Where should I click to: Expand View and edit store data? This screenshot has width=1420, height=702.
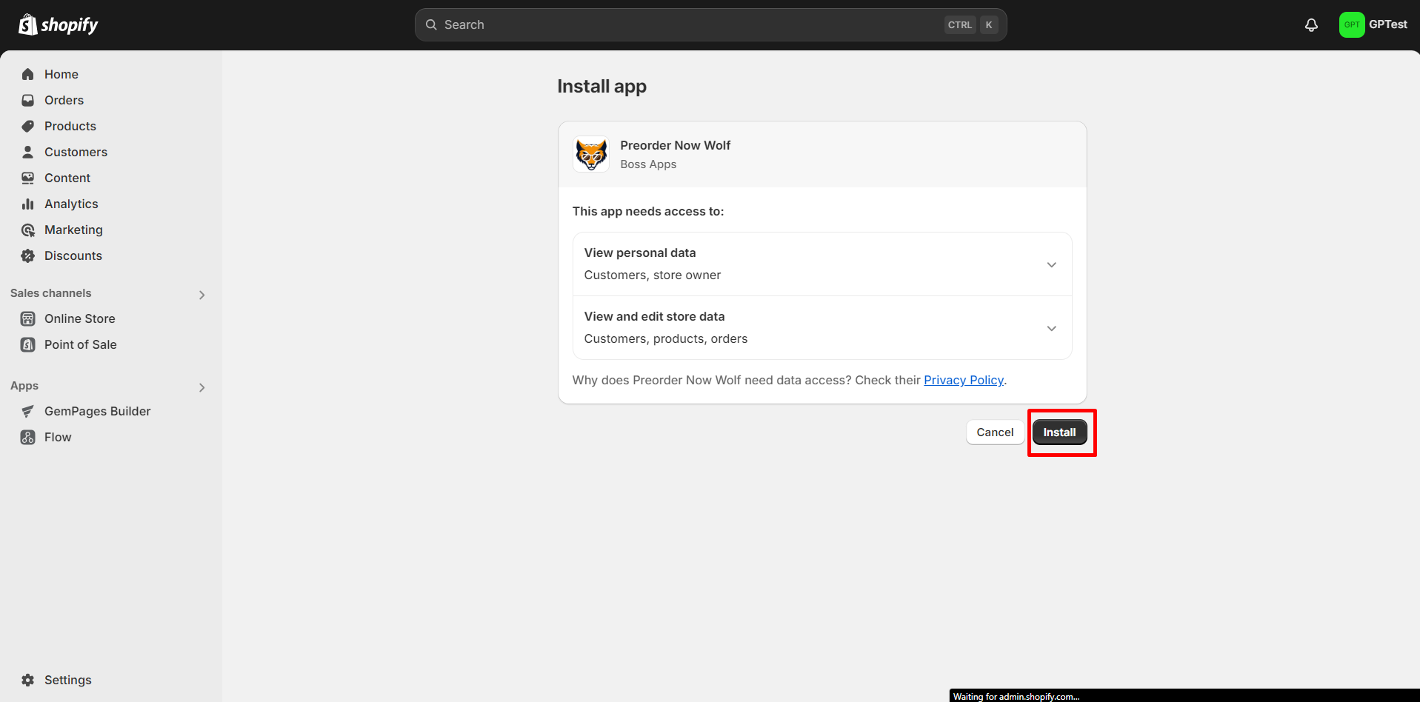[1051, 328]
